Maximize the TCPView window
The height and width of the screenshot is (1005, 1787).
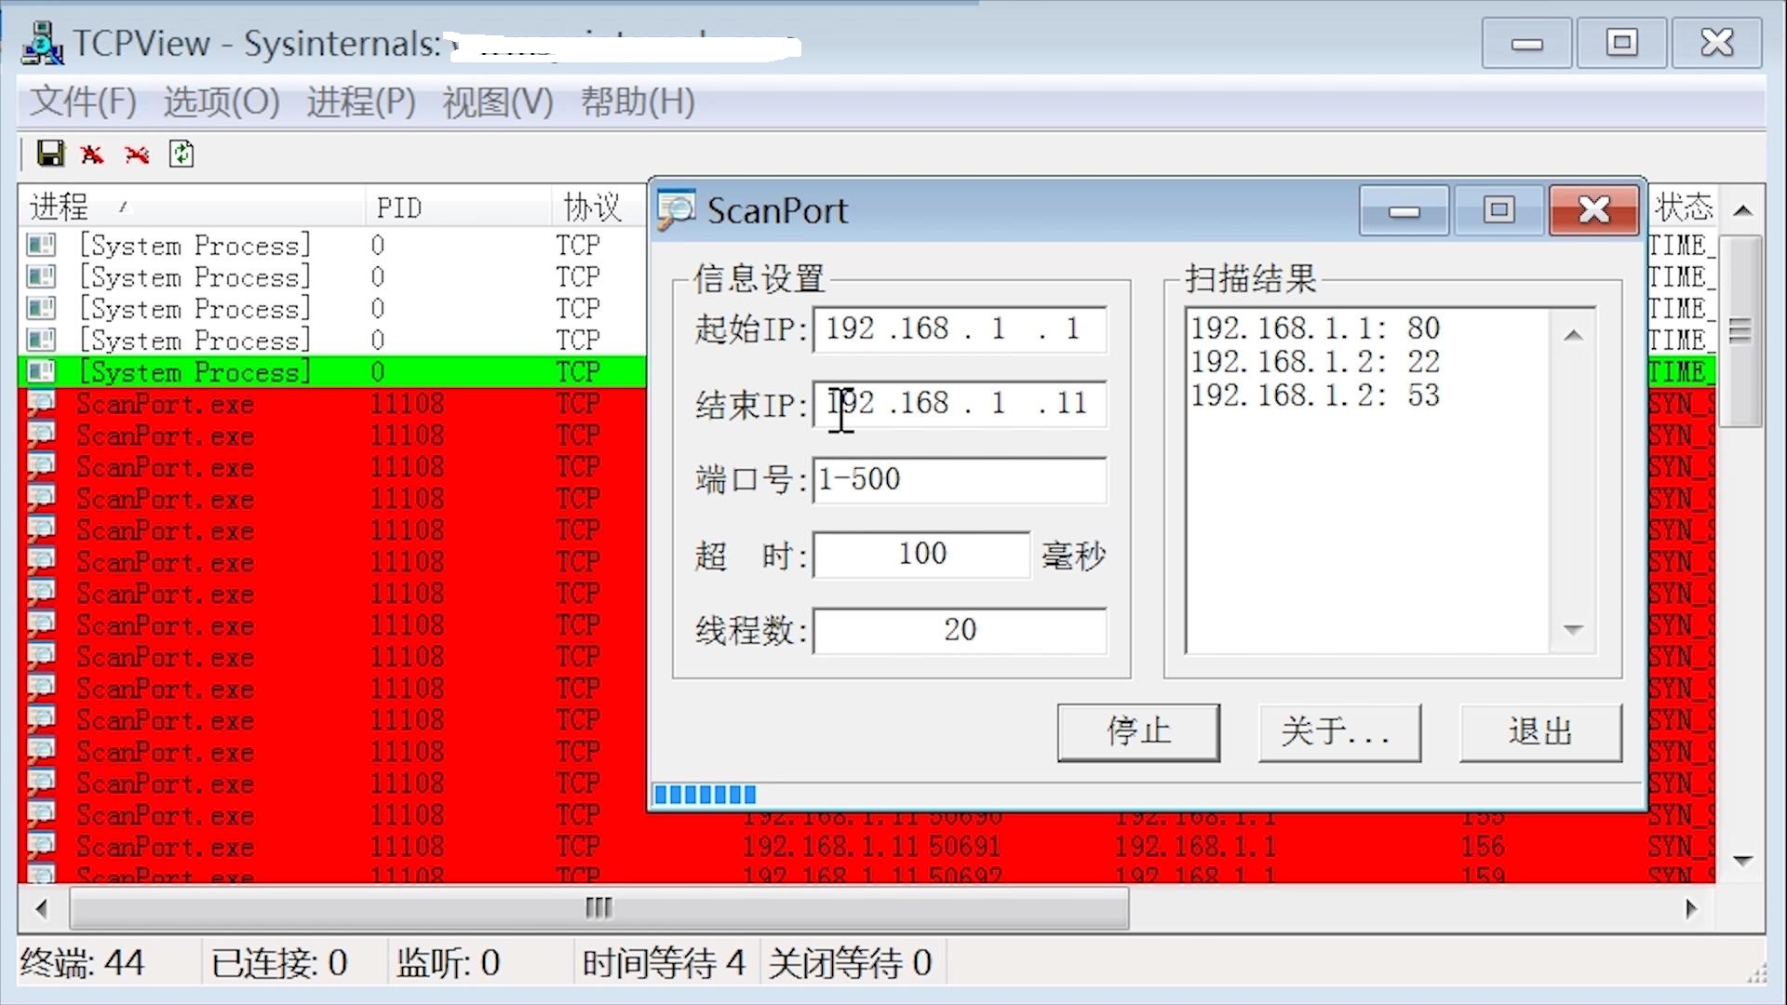coord(1621,43)
